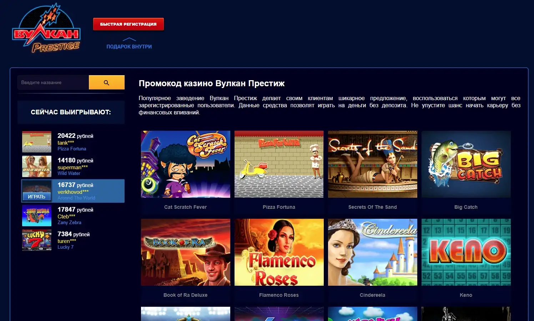This screenshot has width=534, height=321.
Task: Click the Играть button in winners list
Action: (x=37, y=197)
